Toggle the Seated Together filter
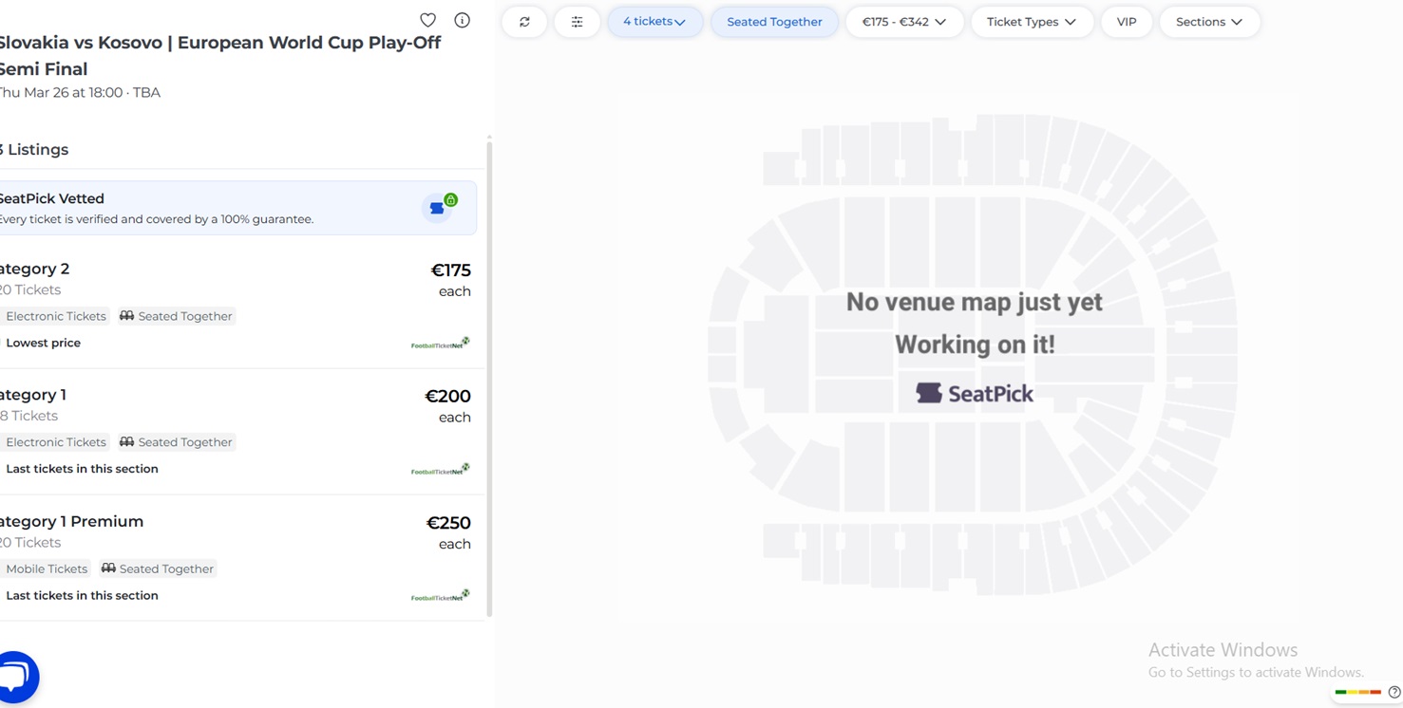 point(774,22)
